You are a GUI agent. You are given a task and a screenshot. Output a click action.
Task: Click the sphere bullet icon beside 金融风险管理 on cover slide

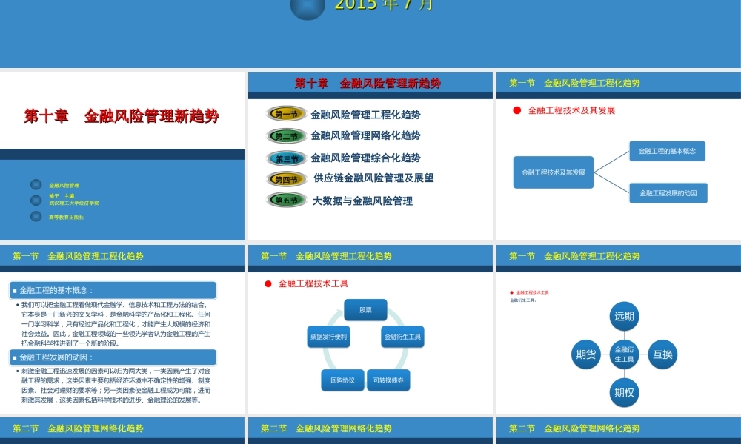35,186
